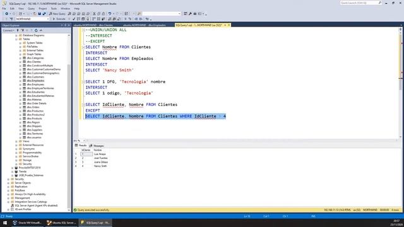Expand the dbo.Empleados table node
The height and width of the screenshot is (227, 404).
[20, 81]
